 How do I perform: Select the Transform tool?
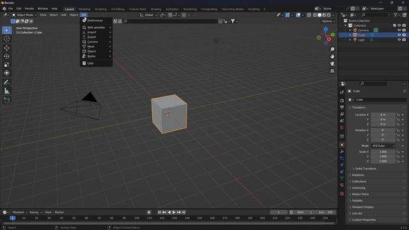(x=7, y=73)
